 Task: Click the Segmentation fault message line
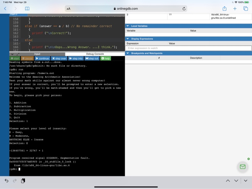[x=49, y=158]
